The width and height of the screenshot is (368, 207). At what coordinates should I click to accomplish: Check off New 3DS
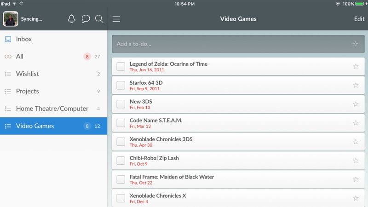121,104
